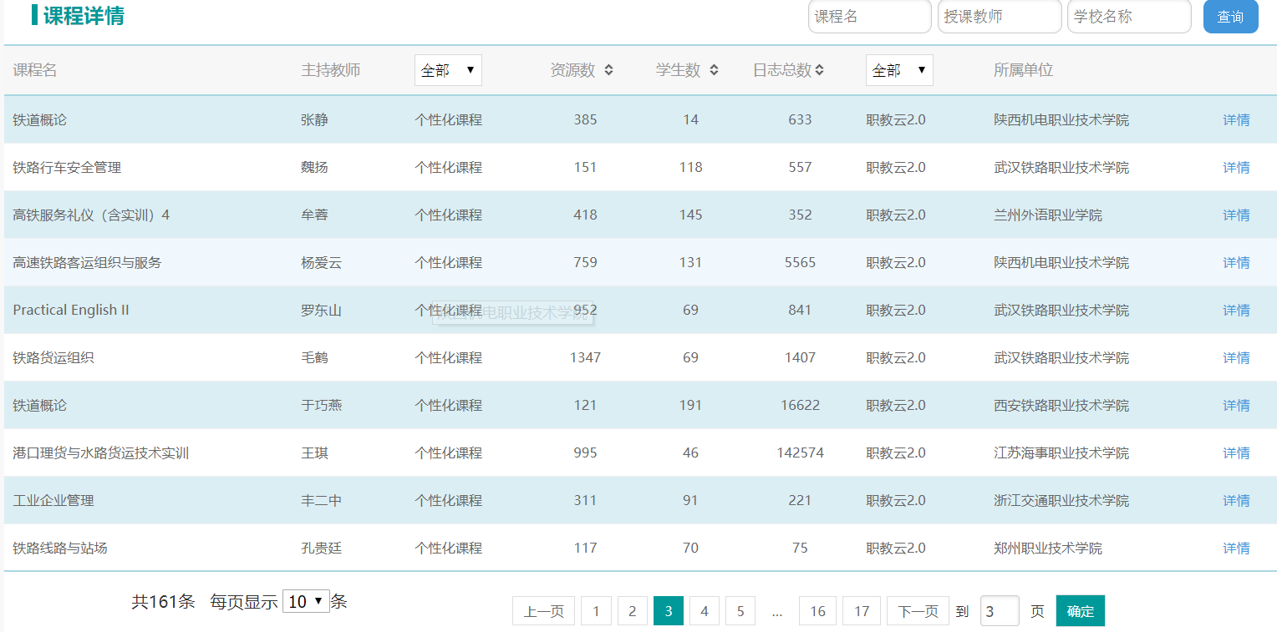Viewport: 1277px width, 632px height.
Task: Click the 学校名称 input box
Action: pyautogui.click(x=1128, y=17)
